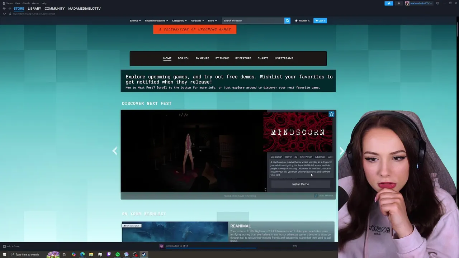459x258 pixels.
Task: Open the REANIMAL wishlist game thumbnail
Action: pyautogui.click(x=175, y=232)
